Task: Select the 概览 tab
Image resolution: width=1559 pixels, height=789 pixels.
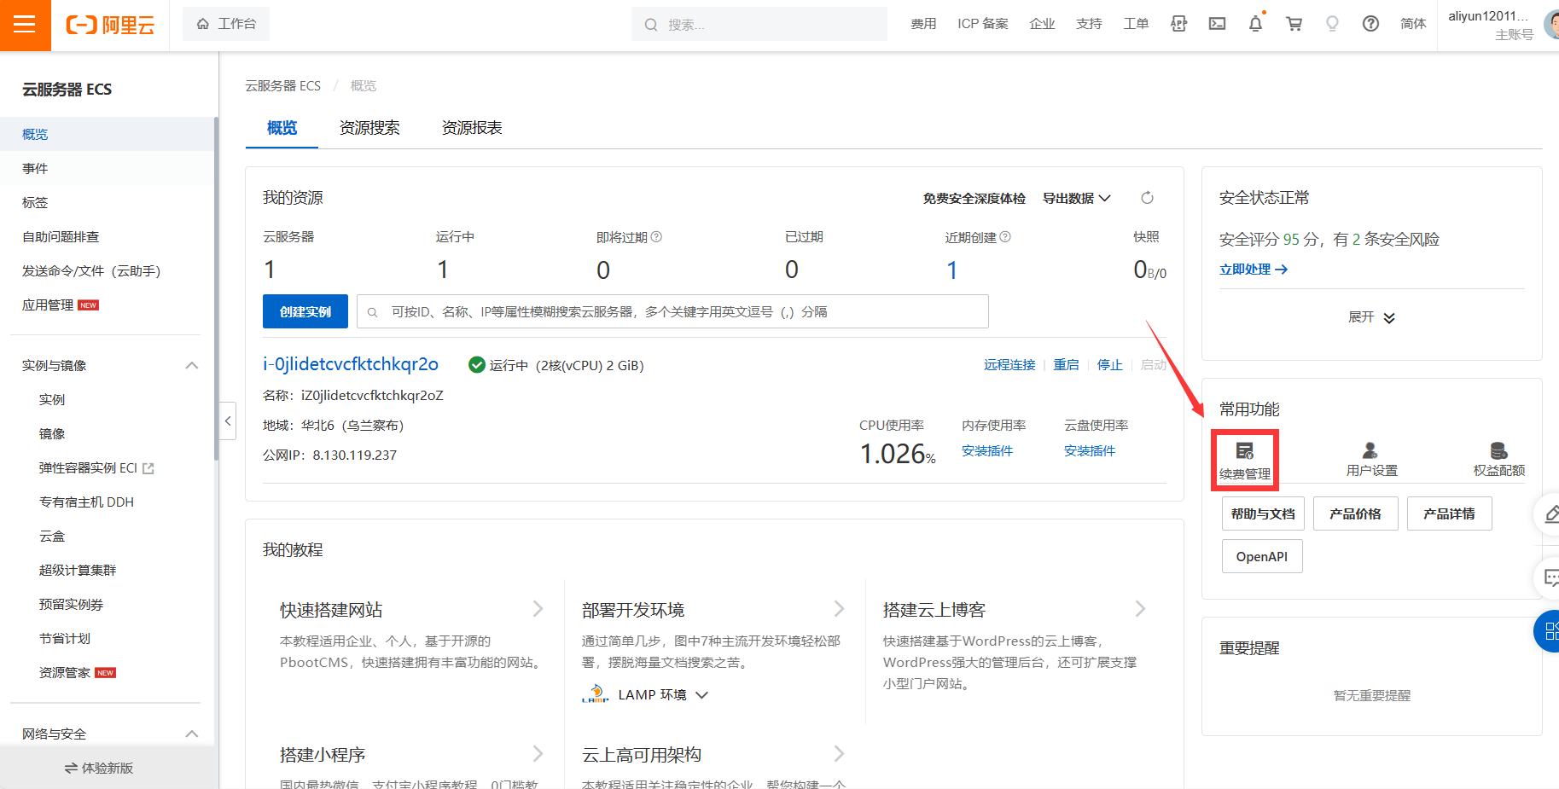Action: pos(282,128)
